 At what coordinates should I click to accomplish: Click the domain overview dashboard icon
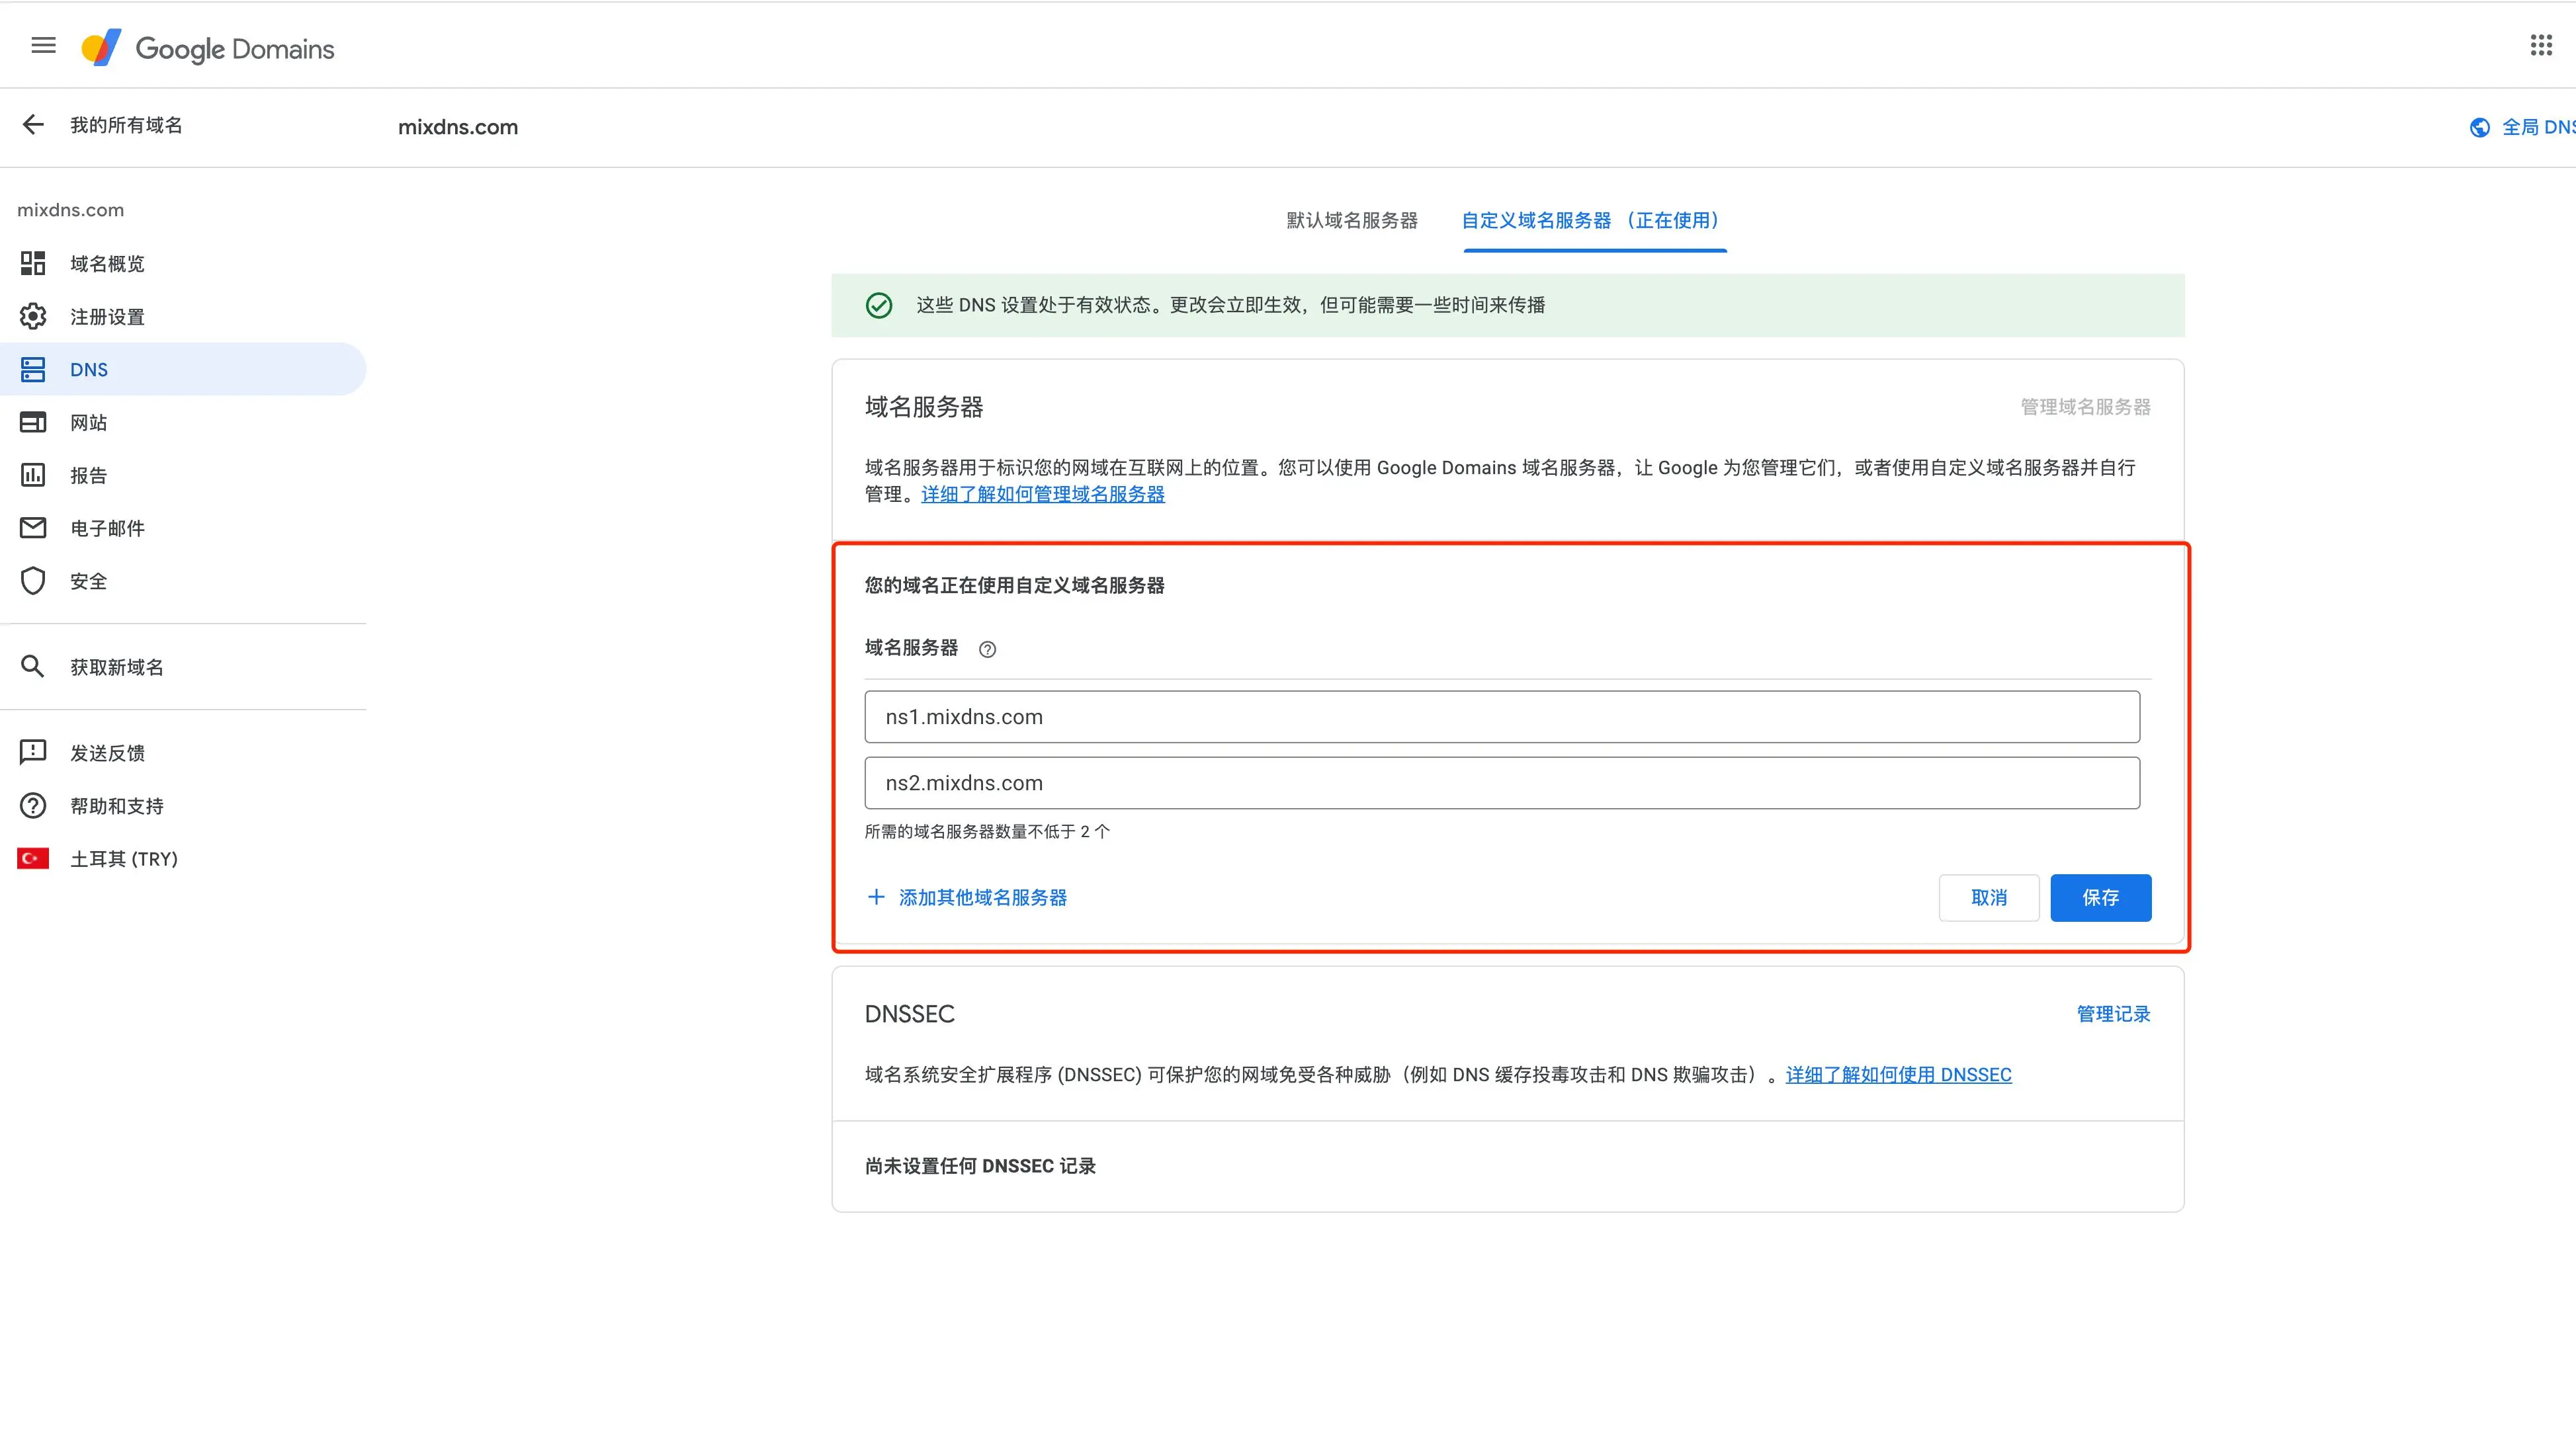point(33,264)
